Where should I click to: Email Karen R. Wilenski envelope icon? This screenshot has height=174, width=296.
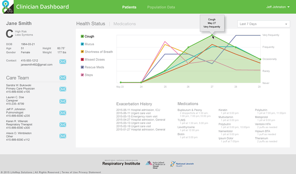tap(63, 125)
